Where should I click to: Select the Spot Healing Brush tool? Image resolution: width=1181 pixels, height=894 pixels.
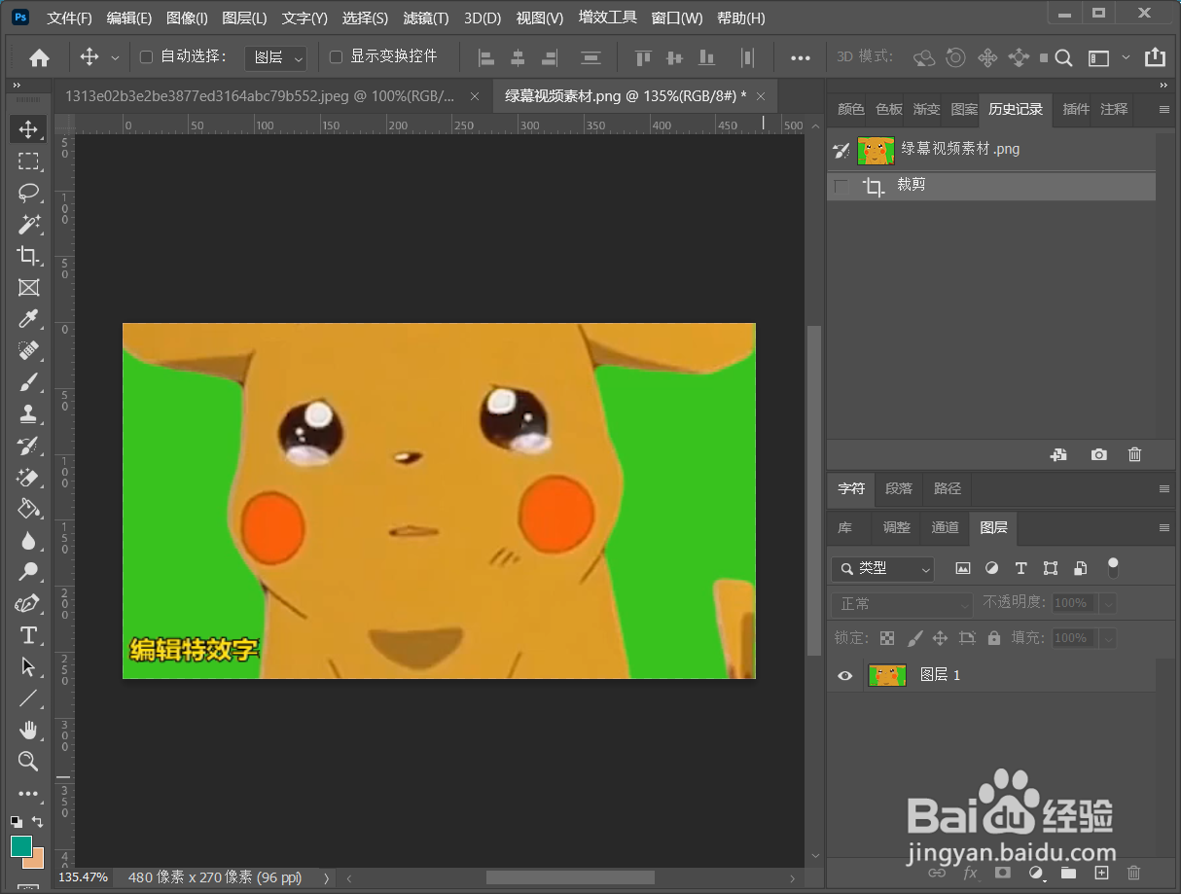(28, 350)
